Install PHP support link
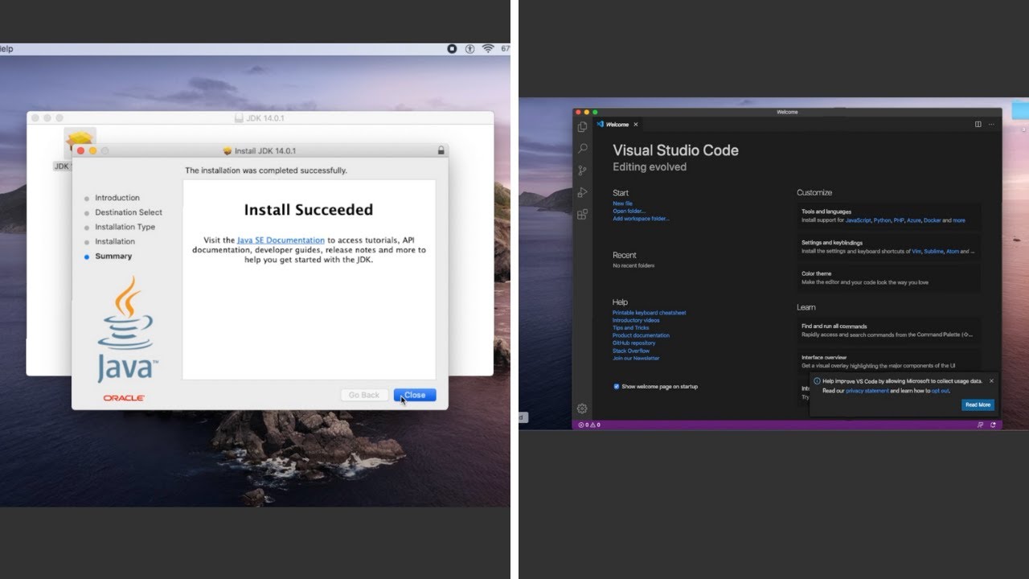1029x579 pixels. tap(899, 220)
